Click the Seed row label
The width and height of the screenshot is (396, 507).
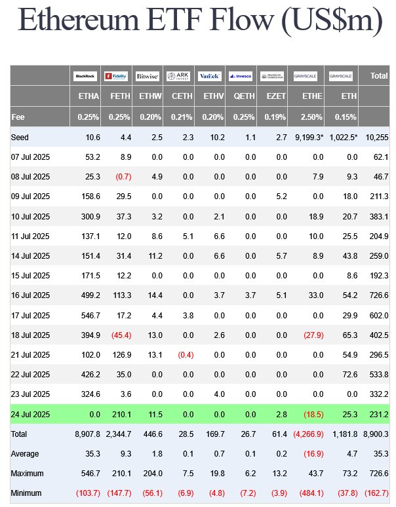point(20,138)
